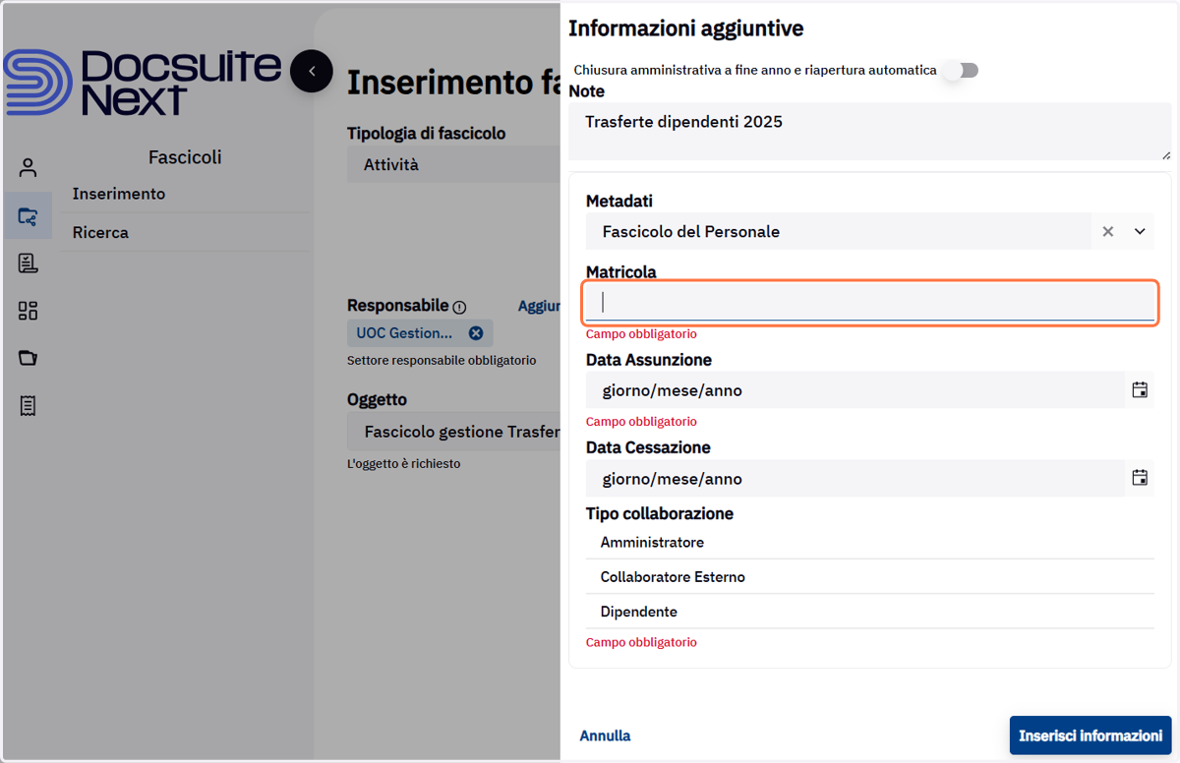Click the Informazioni aggiuntive panel title

(686, 29)
